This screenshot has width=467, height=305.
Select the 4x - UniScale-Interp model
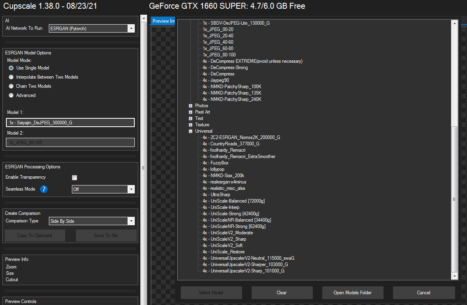pyautogui.click(x=221, y=207)
